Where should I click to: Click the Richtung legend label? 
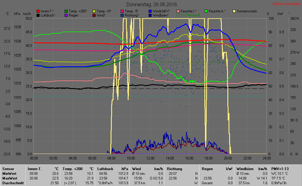(x=132, y=15)
